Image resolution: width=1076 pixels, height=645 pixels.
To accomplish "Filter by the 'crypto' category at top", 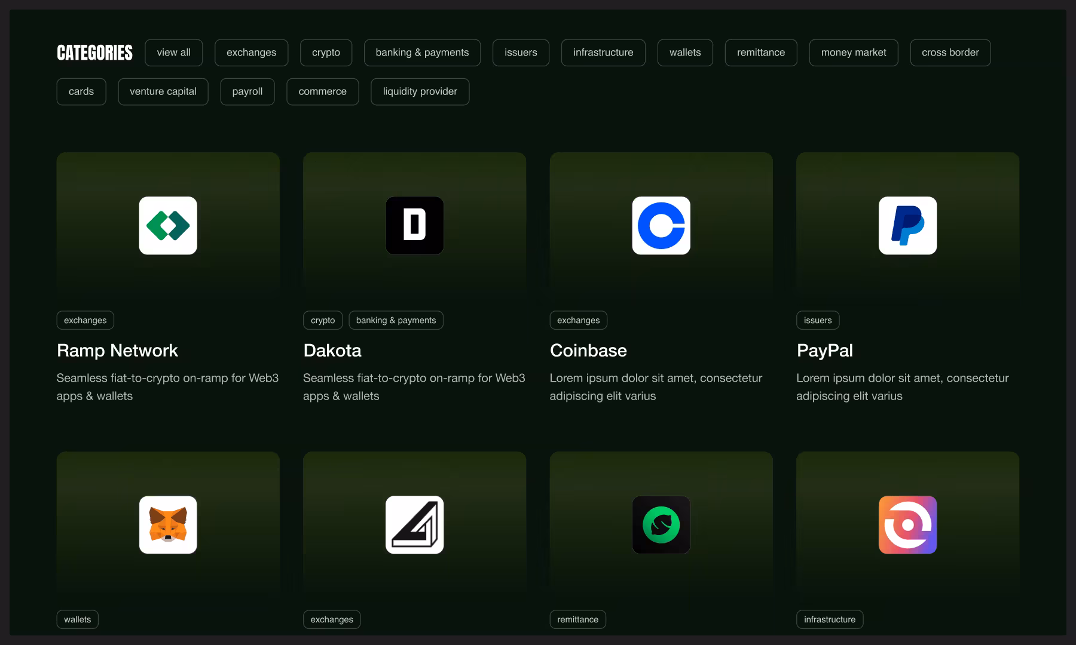I will [x=326, y=53].
